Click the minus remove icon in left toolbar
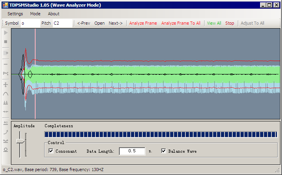The image size is (282, 175). point(6,64)
